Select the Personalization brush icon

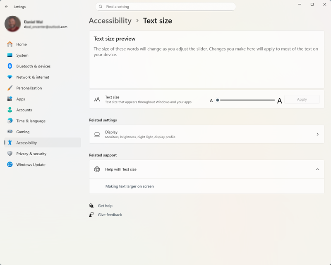[10, 88]
